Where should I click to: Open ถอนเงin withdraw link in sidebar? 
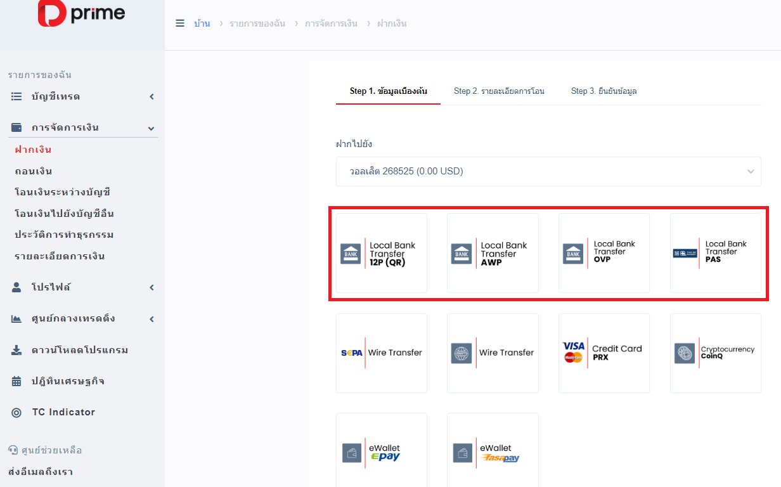pos(34,171)
